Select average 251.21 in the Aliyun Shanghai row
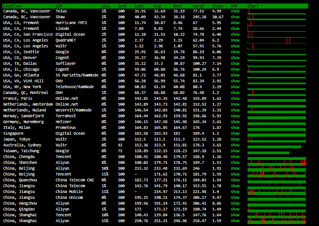 161,221
